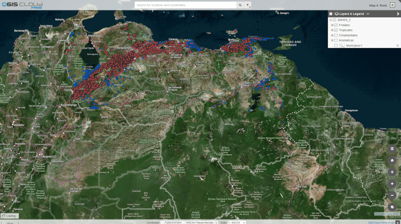Uncheck the Tropicales layer

pyautogui.click(x=336, y=30)
